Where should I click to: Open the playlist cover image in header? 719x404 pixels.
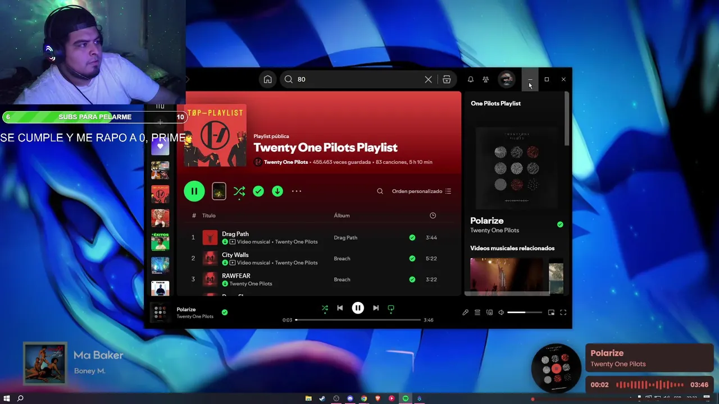tap(215, 135)
